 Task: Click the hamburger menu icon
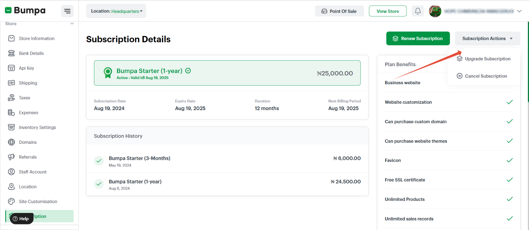67,11
